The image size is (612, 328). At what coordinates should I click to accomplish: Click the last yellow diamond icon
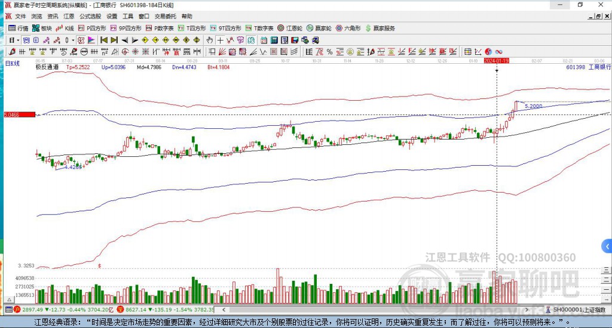coord(196,40)
